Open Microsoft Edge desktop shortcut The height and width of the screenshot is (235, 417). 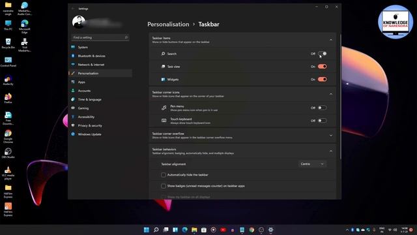pos(25,27)
